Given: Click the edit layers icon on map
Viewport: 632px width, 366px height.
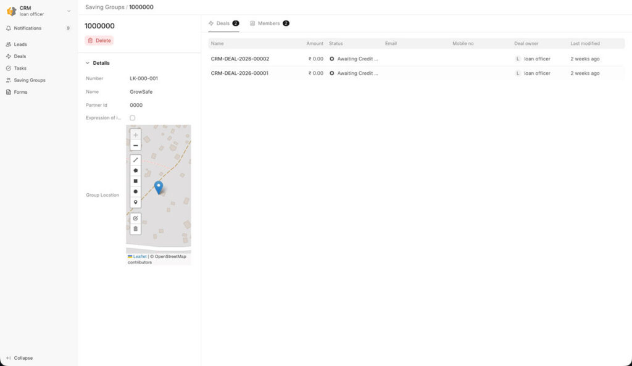Looking at the screenshot, I should (x=136, y=218).
